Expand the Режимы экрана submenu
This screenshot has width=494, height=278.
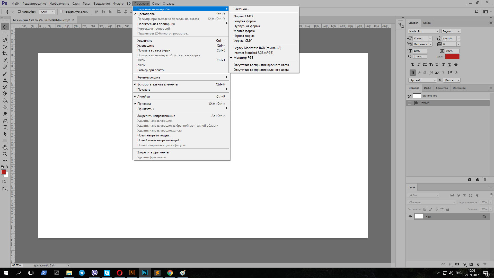click(x=181, y=77)
